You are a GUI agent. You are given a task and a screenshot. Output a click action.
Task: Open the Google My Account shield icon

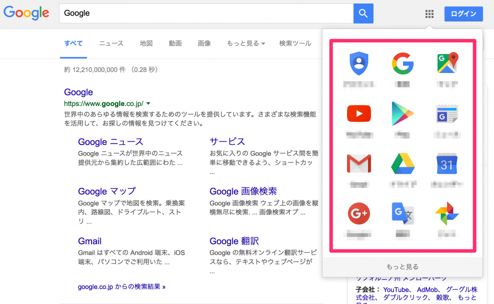[359, 64]
